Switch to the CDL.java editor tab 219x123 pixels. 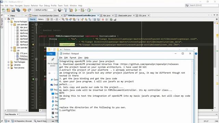[142, 15]
